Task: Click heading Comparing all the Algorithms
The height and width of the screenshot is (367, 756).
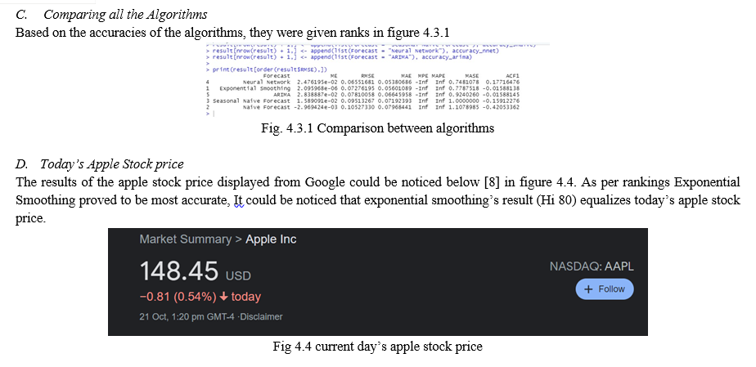Action: click(x=125, y=15)
